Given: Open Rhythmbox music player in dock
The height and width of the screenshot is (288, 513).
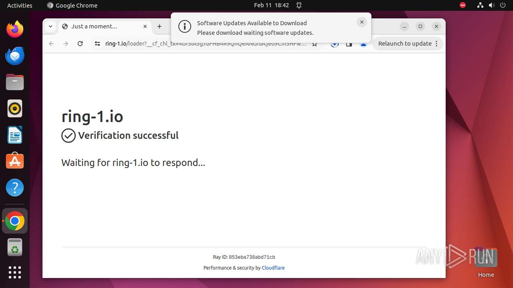Looking at the screenshot, I should click(x=15, y=109).
